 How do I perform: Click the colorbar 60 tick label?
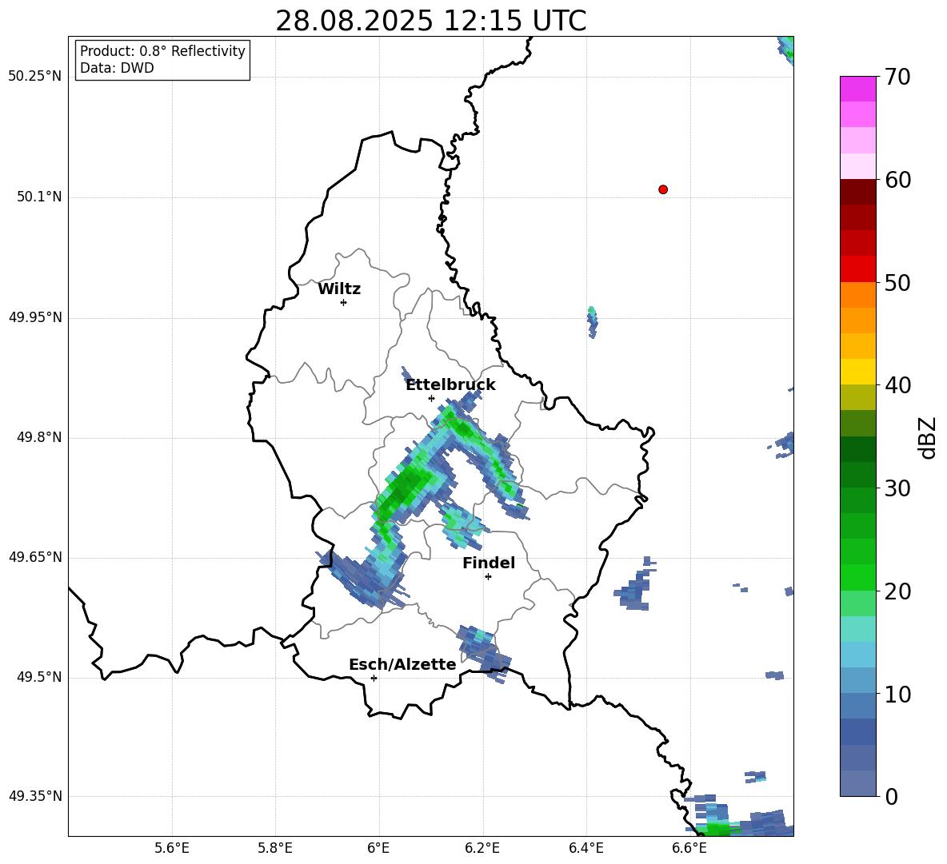897,180
